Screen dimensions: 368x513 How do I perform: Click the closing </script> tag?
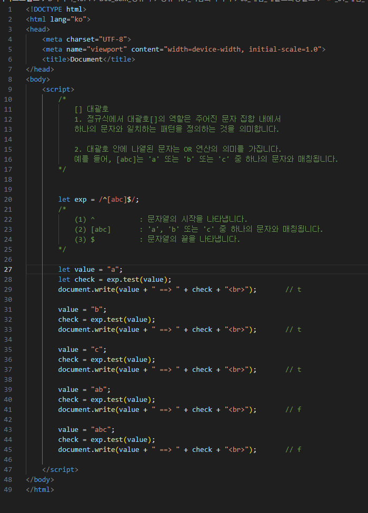pos(60,470)
